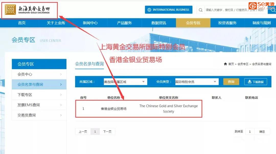Focus the keyword search input field
Screen dimensions: 276x154
point(236,10)
